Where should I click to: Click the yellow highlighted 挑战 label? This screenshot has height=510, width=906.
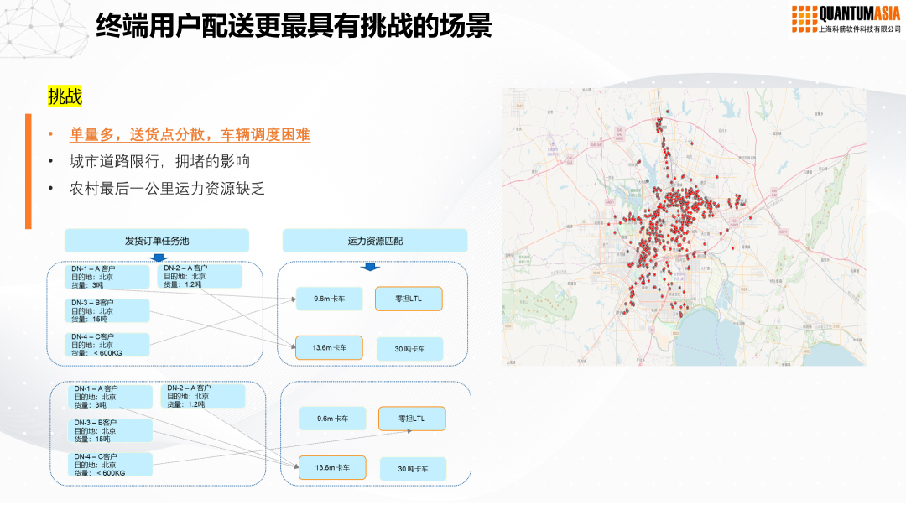point(65,96)
